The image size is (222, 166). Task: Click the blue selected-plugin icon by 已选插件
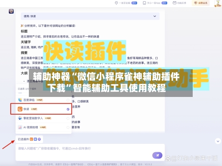tap(35, 139)
